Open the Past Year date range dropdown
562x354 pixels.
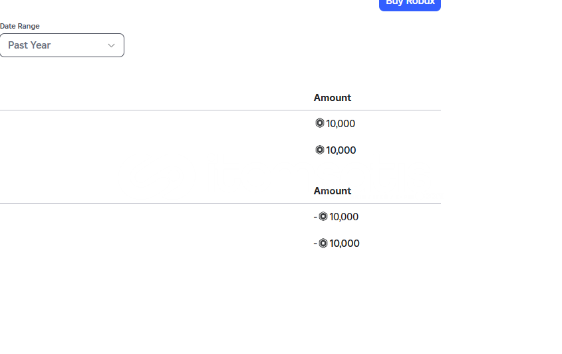(x=62, y=45)
